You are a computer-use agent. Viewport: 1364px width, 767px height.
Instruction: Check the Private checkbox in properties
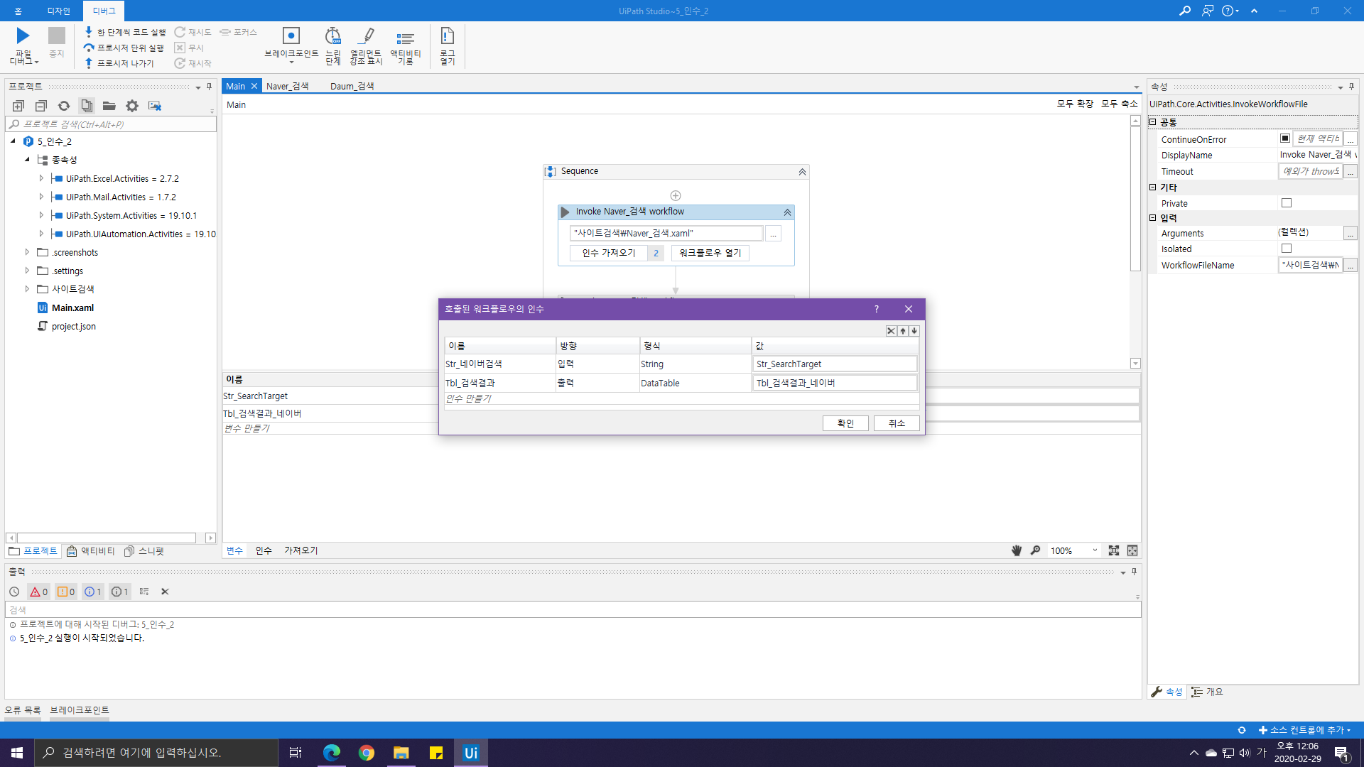click(x=1286, y=203)
